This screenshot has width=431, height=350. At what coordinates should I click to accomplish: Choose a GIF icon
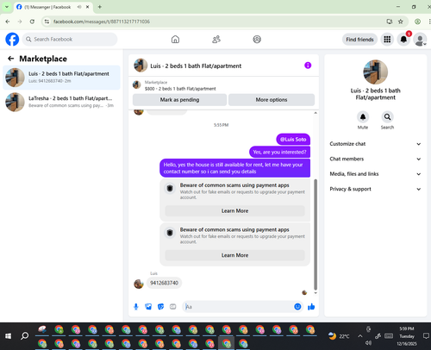(172, 307)
